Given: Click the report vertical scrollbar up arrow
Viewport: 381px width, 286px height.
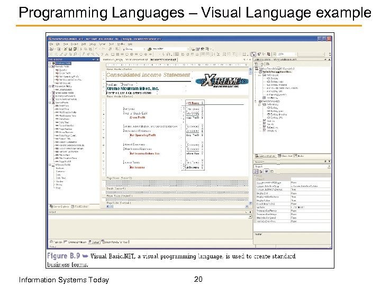Looking at the screenshot, I should [x=250, y=69].
